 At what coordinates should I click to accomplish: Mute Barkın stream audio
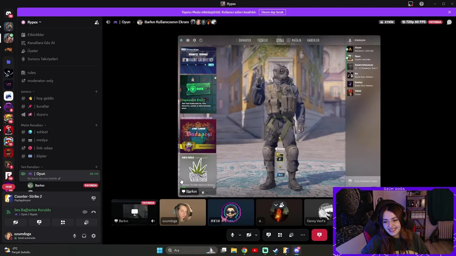[x=153, y=221]
